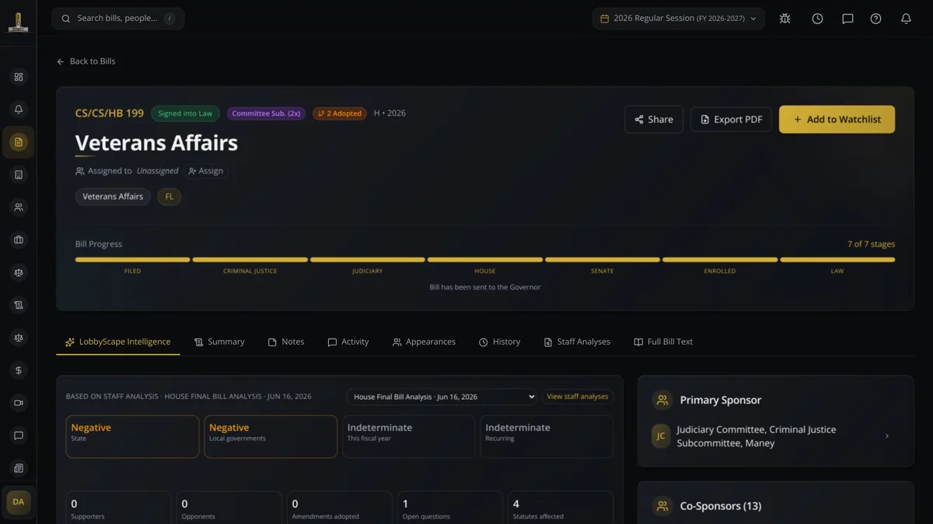This screenshot has height=524, width=933.
Task: Click the FILED stage progress bar segment
Action: (x=132, y=259)
